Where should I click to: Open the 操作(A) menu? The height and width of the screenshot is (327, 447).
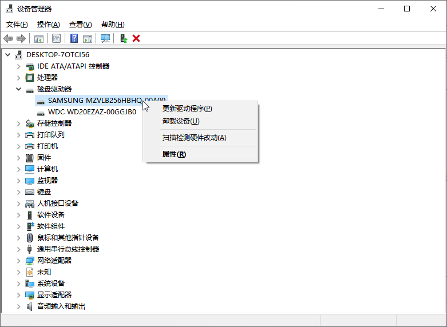(x=49, y=25)
